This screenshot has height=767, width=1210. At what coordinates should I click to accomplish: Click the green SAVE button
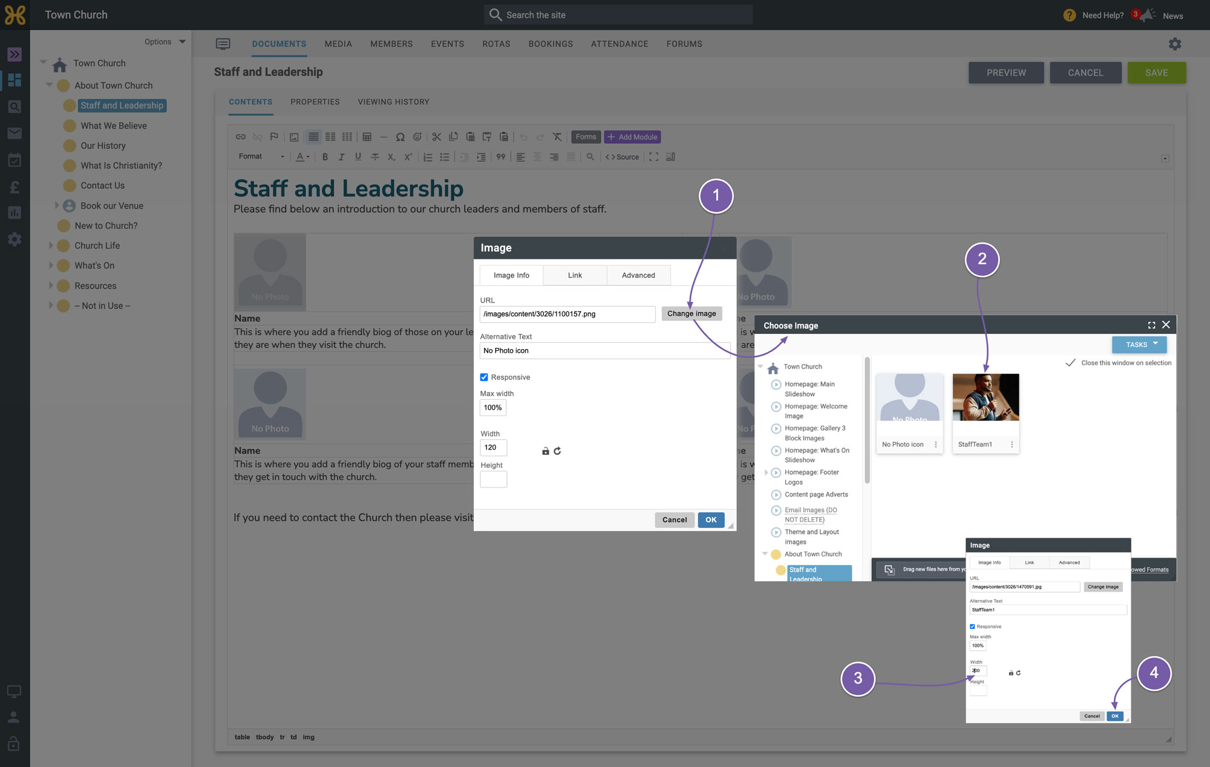1156,73
